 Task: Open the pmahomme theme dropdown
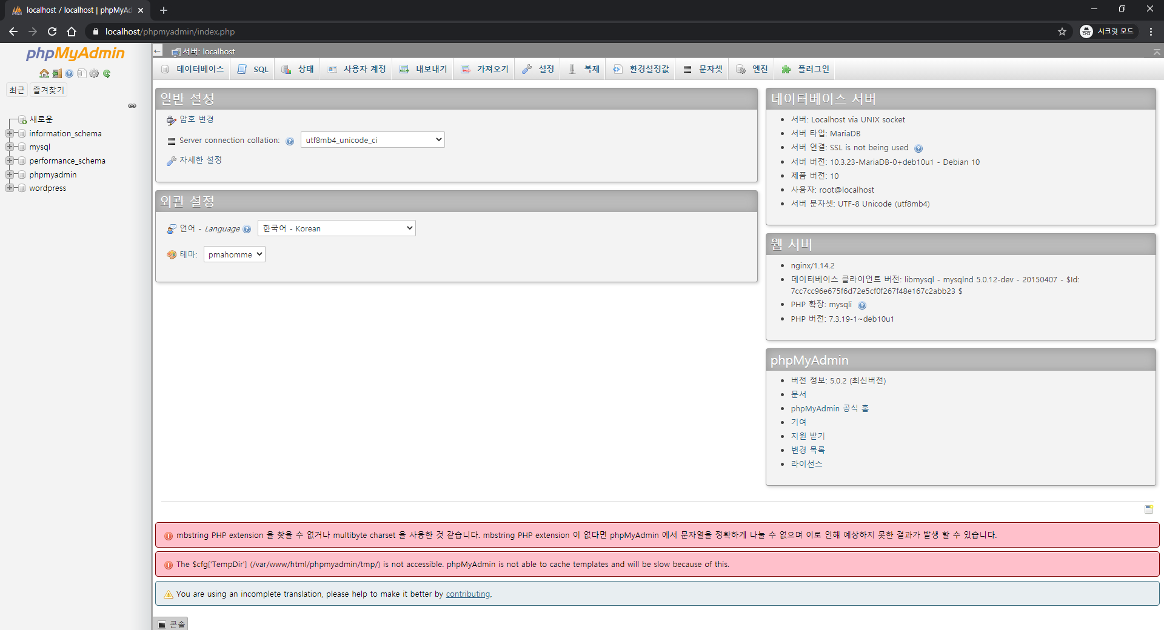point(235,254)
